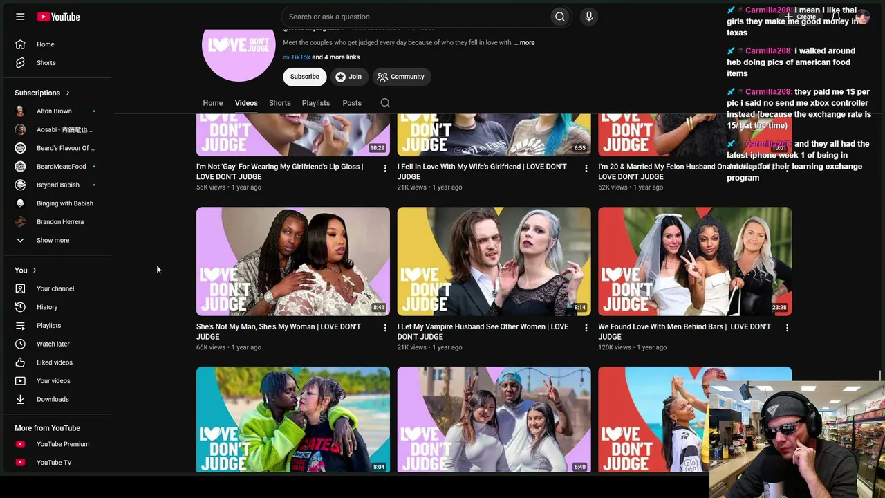Switch to channel Shorts tab

pos(280,103)
